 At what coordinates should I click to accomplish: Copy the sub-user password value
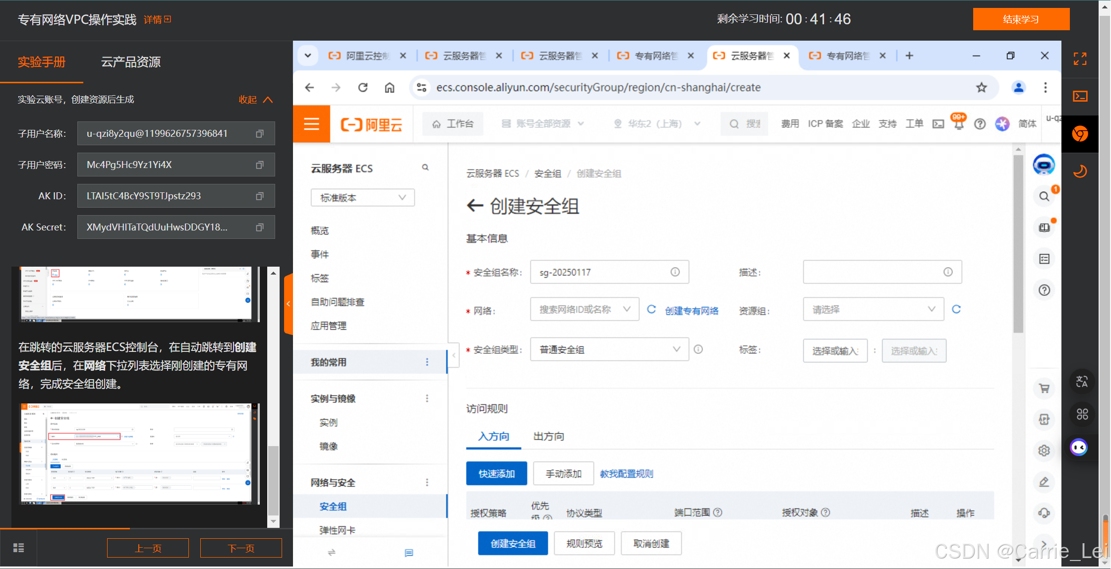tap(259, 165)
